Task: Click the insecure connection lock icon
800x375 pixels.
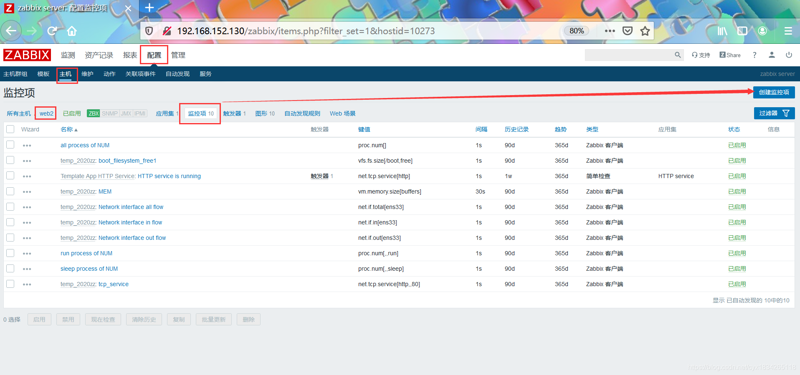Action: coord(167,31)
